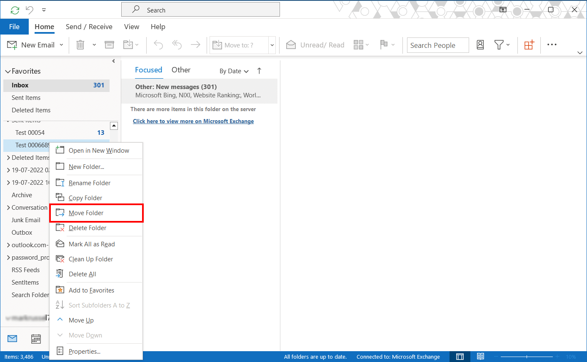The height and width of the screenshot is (362, 587).
Task: Switch to Mail view envelope icon
Action: pos(12,339)
